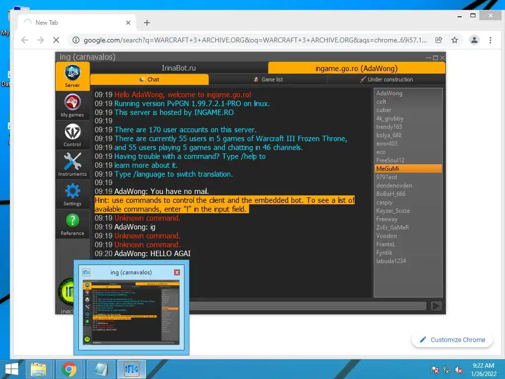This screenshot has height=379, width=505.
Task: Select user ZvEr_GaMeR in the list
Action: [408, 227]
